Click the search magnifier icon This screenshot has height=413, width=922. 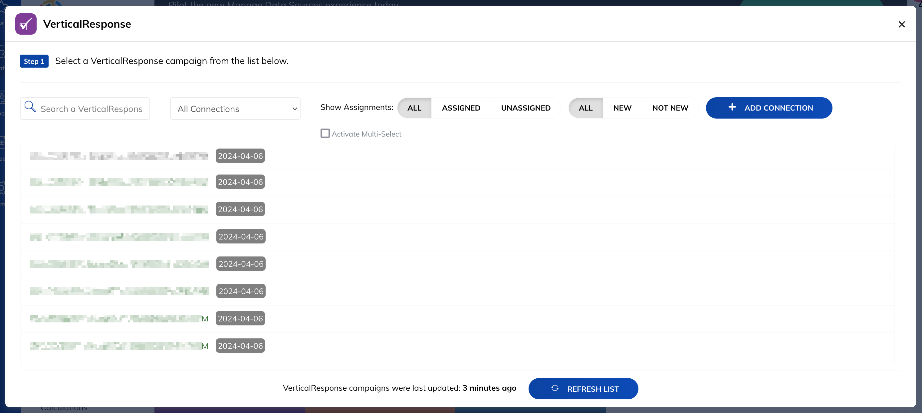(x=30, y=107)
